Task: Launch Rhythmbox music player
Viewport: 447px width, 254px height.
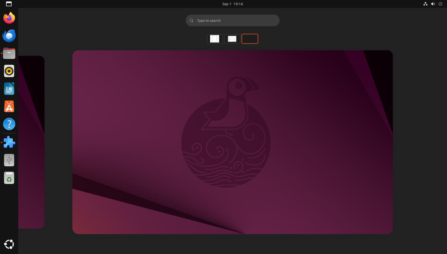Action: click(x=9, y=71)
